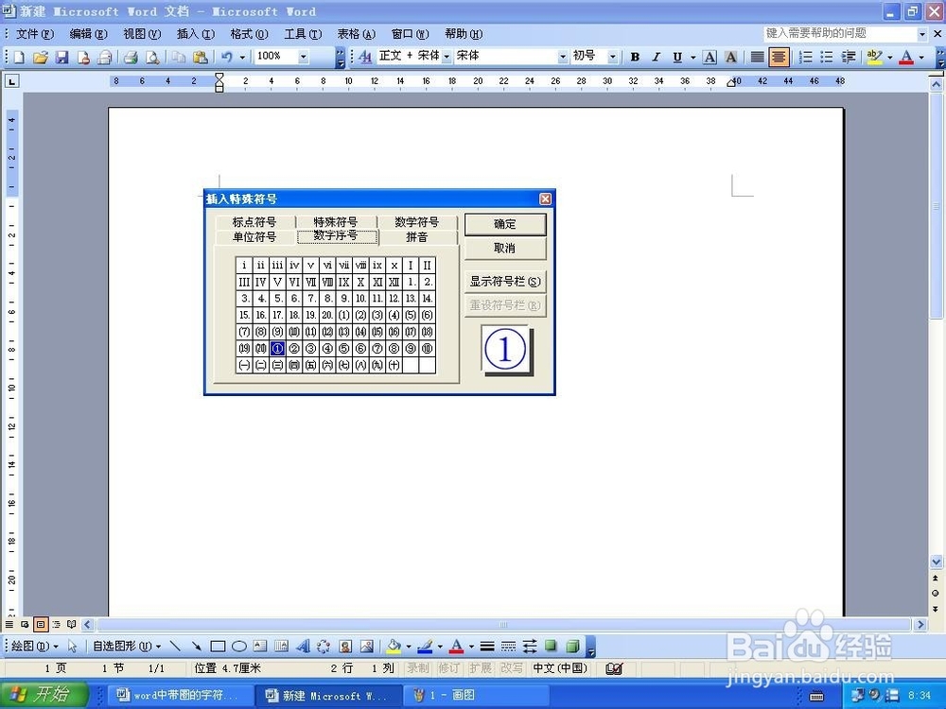Screen dimensions: 946x709
Task: Open the 自选图形 AutoShapes dropdown
Action: coord(127,647)
